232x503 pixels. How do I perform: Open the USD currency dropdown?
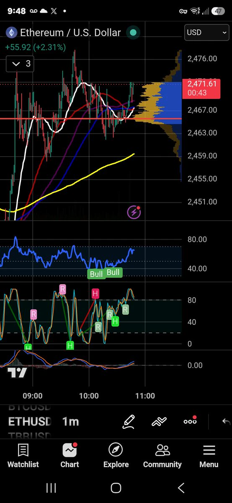tap(206, 32)
